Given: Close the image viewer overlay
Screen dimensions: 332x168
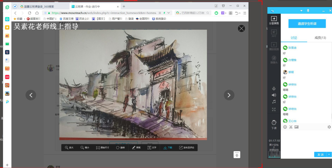Looking at the screenshot, I should [x=241, y=29].
